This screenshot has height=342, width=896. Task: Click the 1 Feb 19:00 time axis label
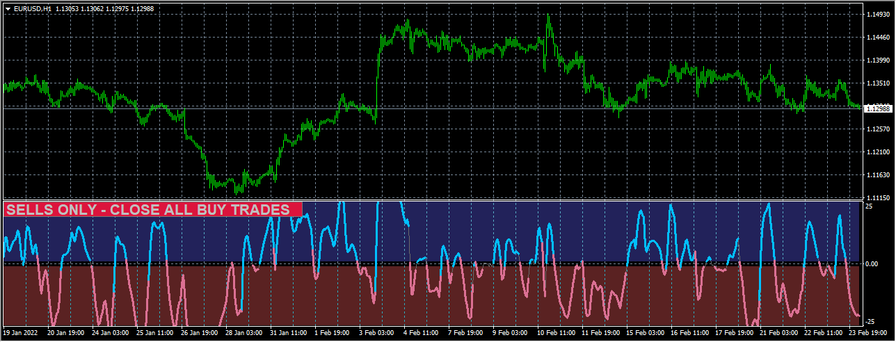tap(333, 332)
